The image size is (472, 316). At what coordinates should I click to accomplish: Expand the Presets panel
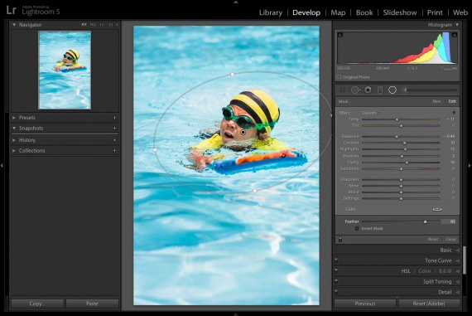pyautogui.click(x=14, y=118)
